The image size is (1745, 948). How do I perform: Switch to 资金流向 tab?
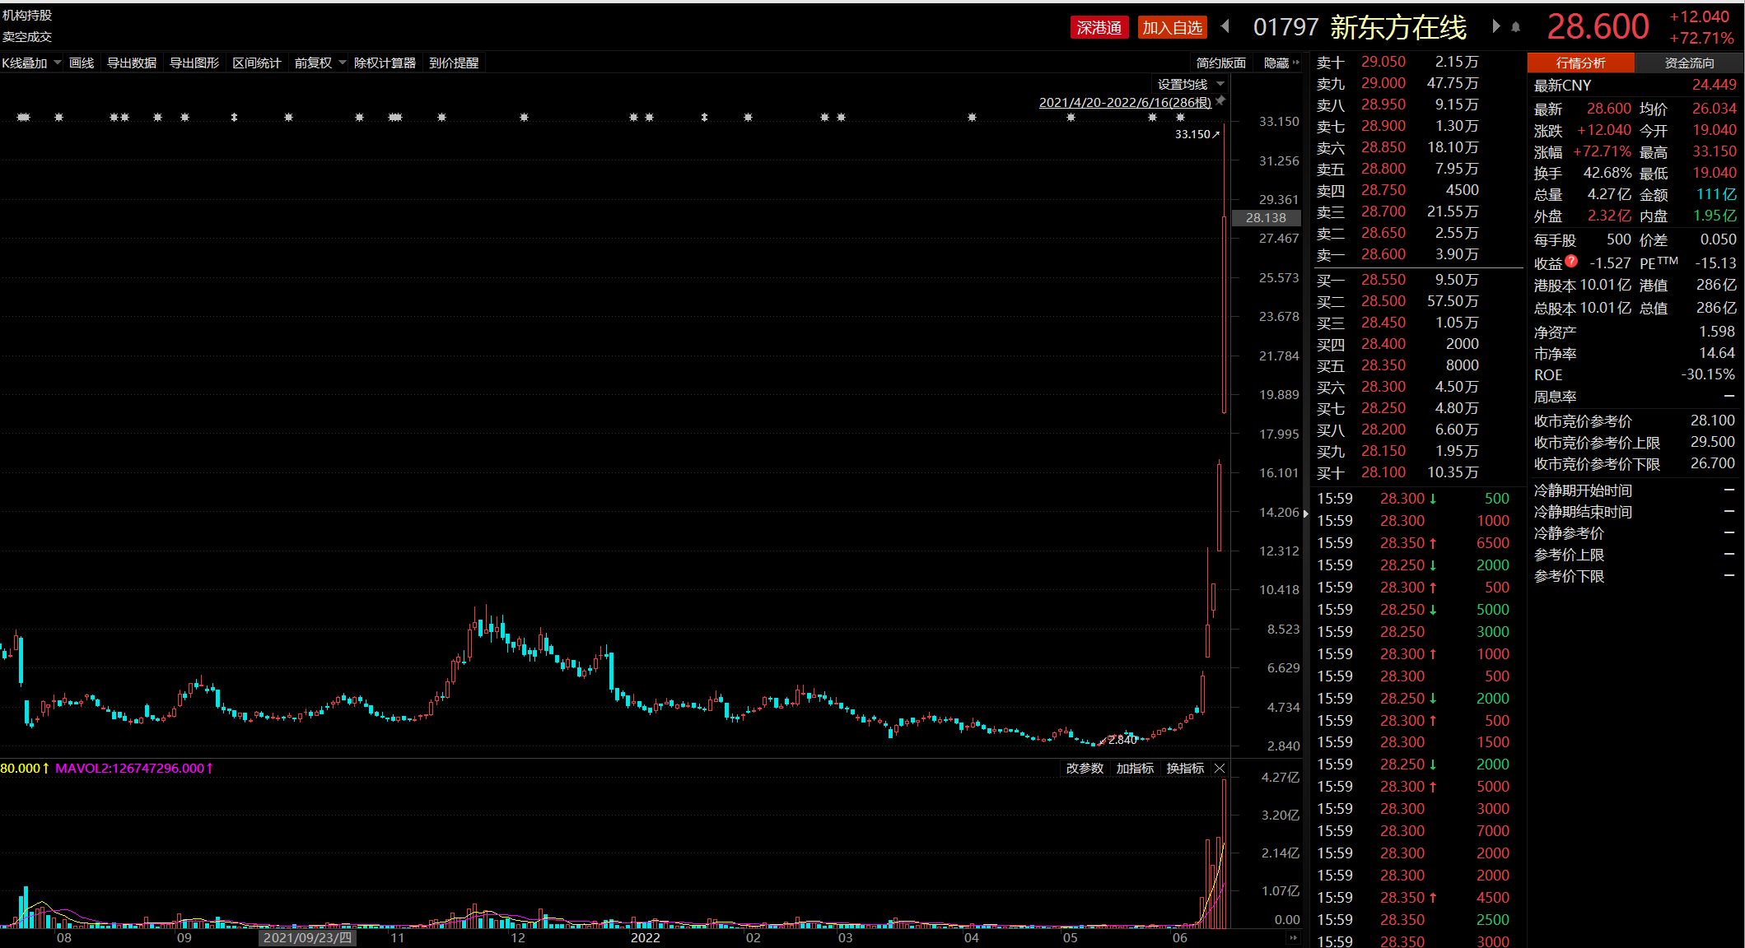pos(1689,63)
